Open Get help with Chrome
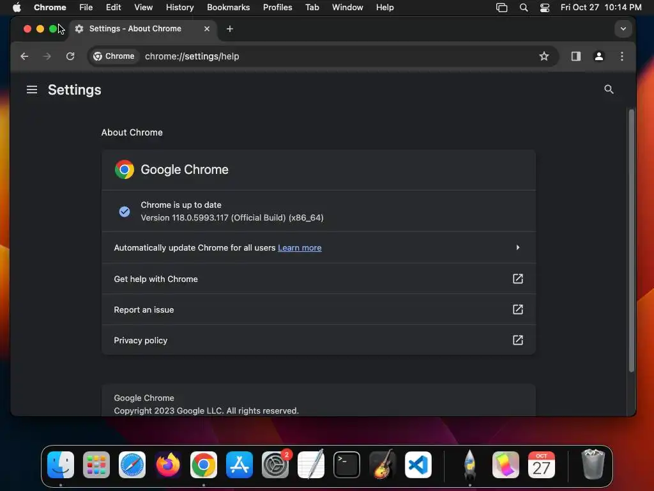Viewport: 654px width, 491px height. [319, 279]
